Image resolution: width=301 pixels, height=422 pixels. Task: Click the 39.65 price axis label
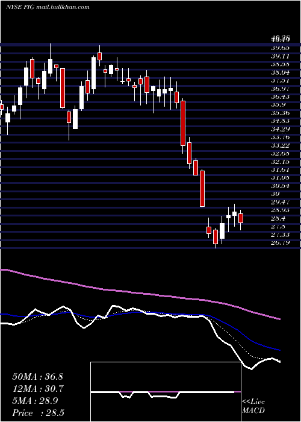[x=280, y=48]
